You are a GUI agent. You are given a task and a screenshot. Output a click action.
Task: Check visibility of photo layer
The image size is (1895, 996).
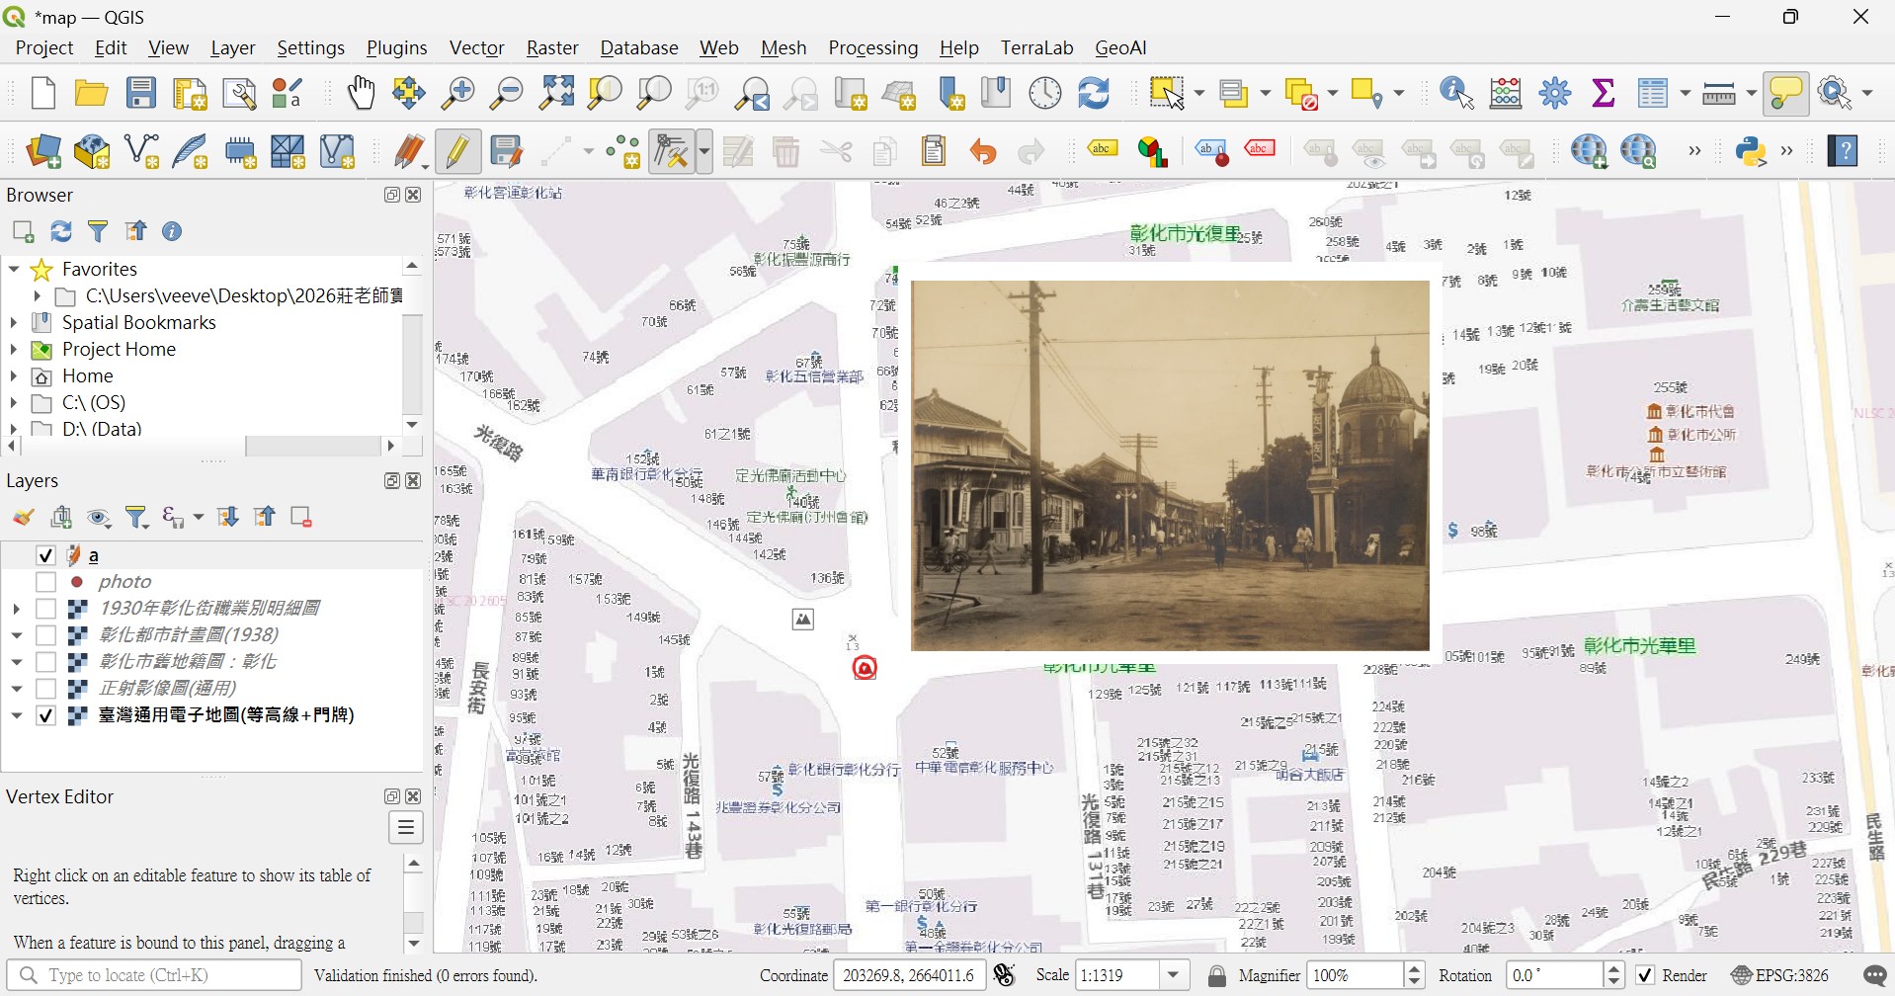click(x=45, y=582)
